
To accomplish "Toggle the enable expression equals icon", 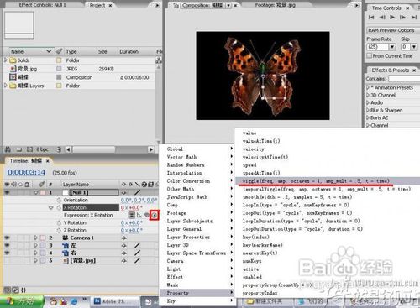I will [x=131, y=215].
